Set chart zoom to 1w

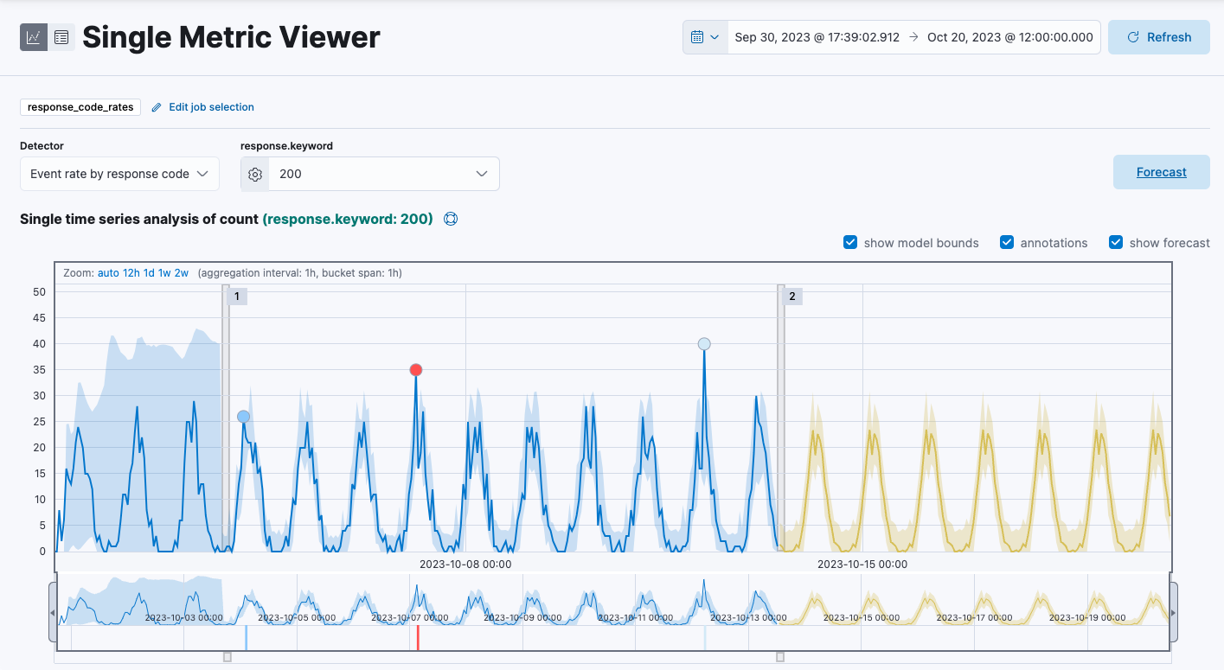point(163,273)
